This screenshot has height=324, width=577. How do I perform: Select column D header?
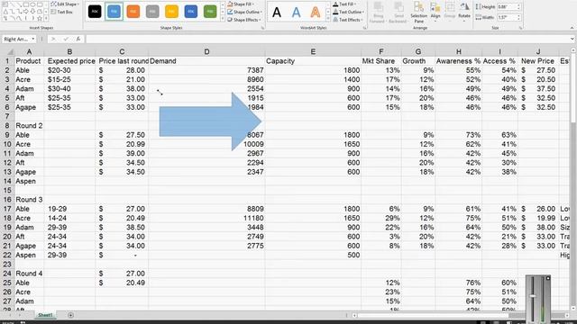[206, 52]
